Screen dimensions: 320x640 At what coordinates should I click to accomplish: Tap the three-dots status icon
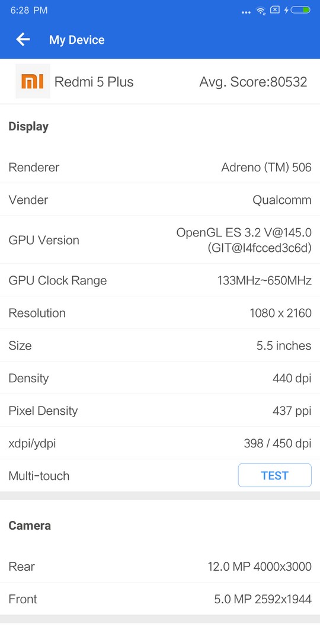(246, 12)
